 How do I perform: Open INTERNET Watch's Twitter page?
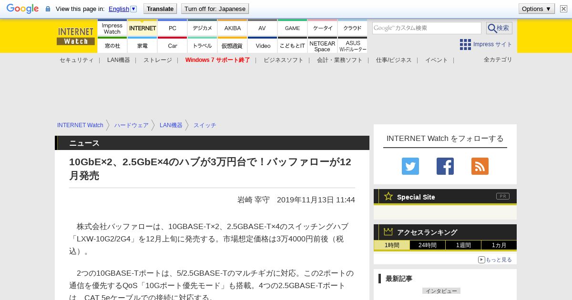pos(410,166)
